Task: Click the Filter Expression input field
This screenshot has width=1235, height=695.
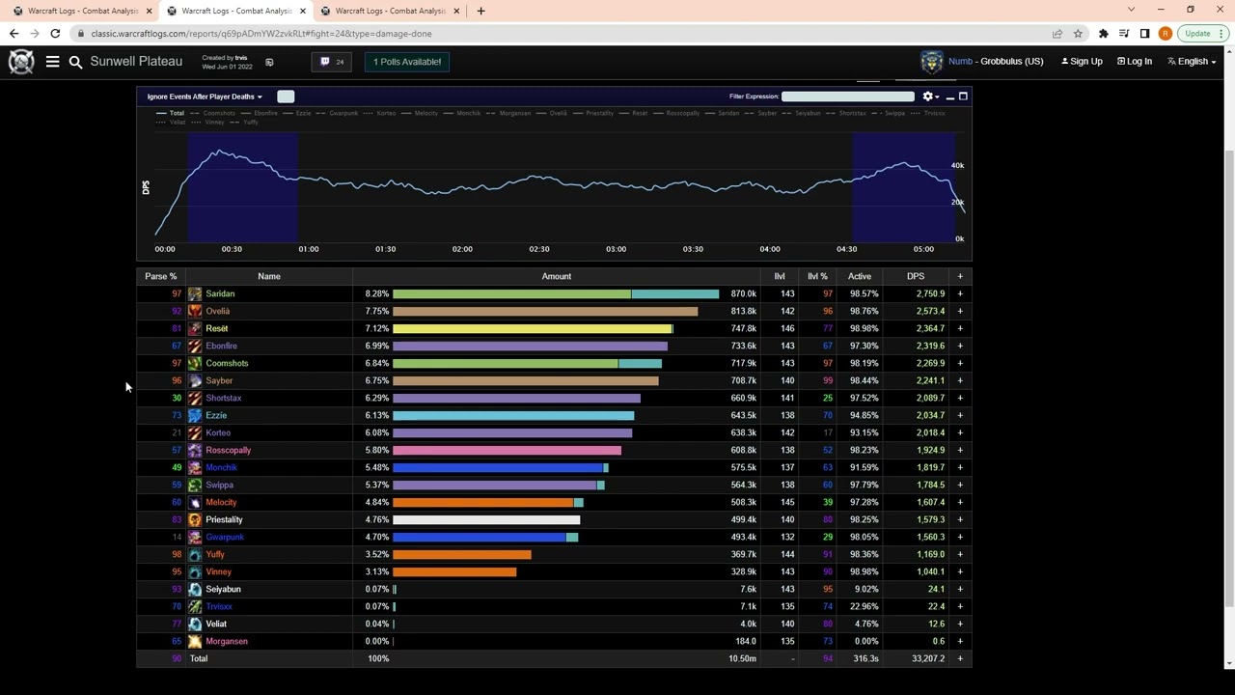Action: click(848, 97)
